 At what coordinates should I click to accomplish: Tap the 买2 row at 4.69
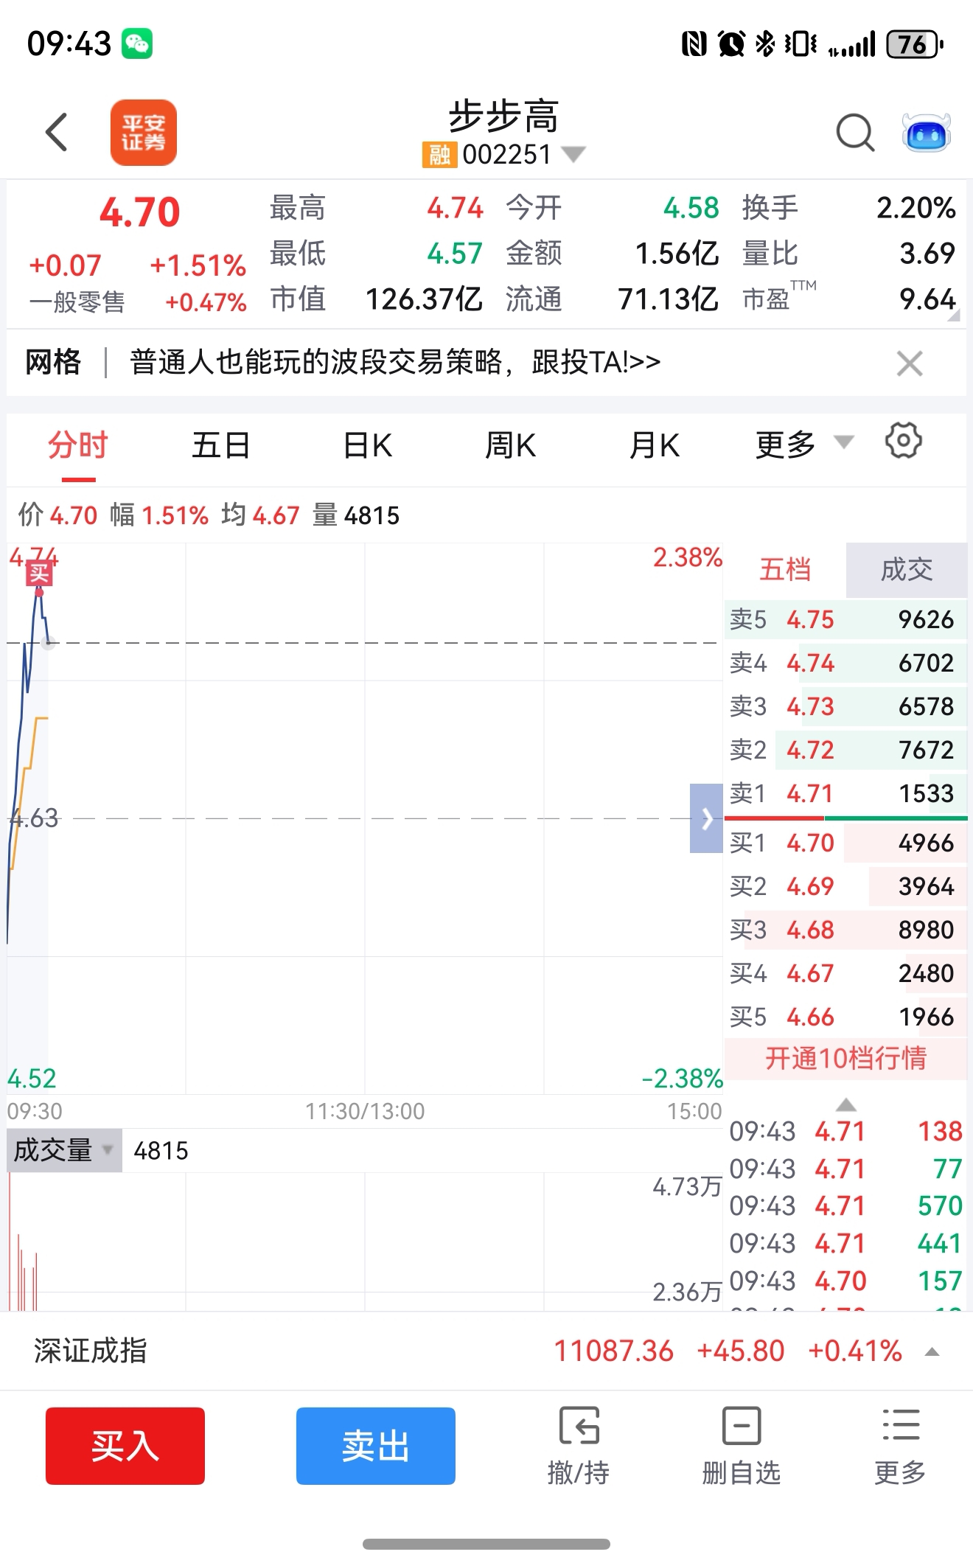845,886
